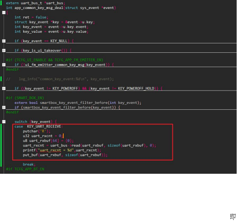The image size is (237, 221).
Task: Click the '#if (TCFG_UI_ENABLE && TCFG_APP_FM_EMITTER_EN)' line
Action: coord(54,60)
